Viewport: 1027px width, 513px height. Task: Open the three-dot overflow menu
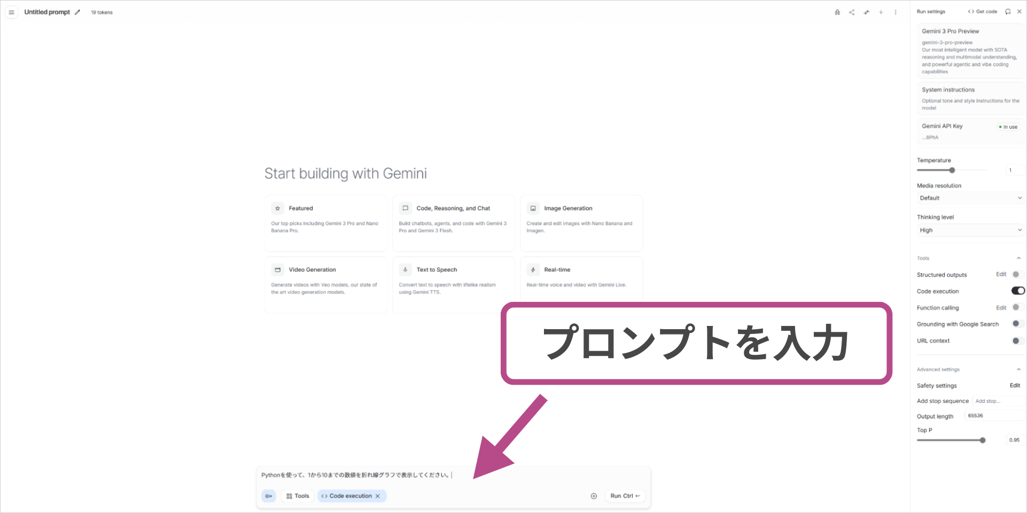(x=896, y=12)
